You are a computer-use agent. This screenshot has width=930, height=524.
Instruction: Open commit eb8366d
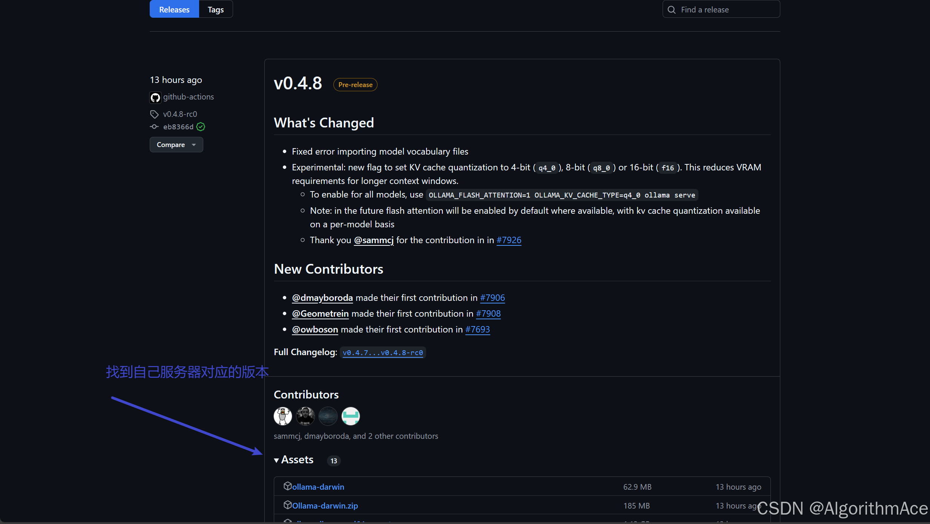[178, 127]
